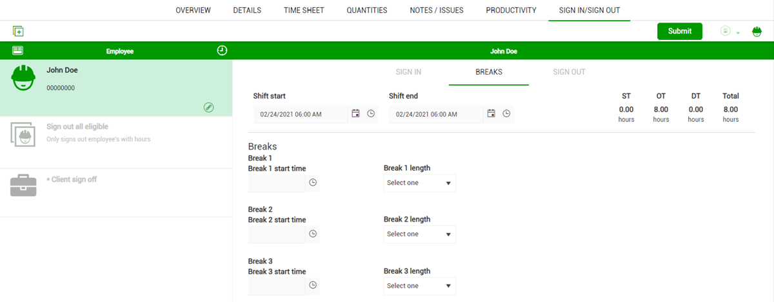Click the green hard hat icon top right
774x302 pixels.
[757, 31]
